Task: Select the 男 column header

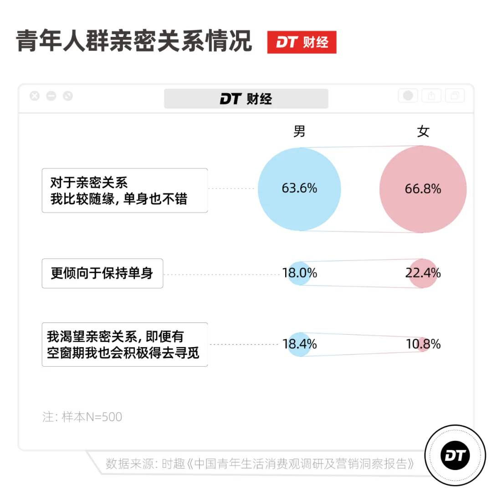Action: click(299, 132)
